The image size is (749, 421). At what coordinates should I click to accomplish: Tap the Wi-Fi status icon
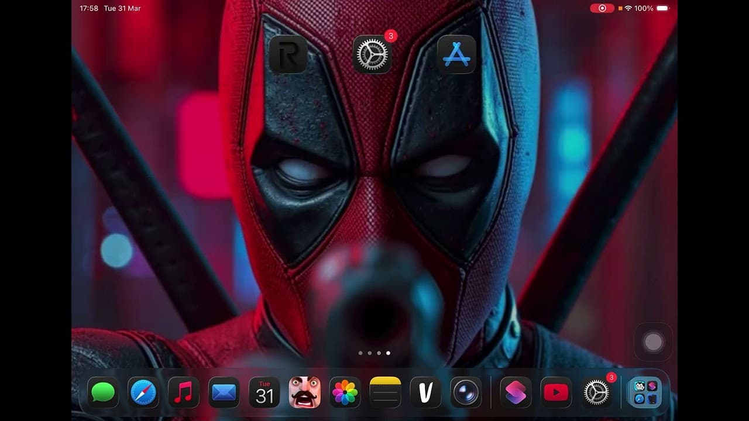628,8
